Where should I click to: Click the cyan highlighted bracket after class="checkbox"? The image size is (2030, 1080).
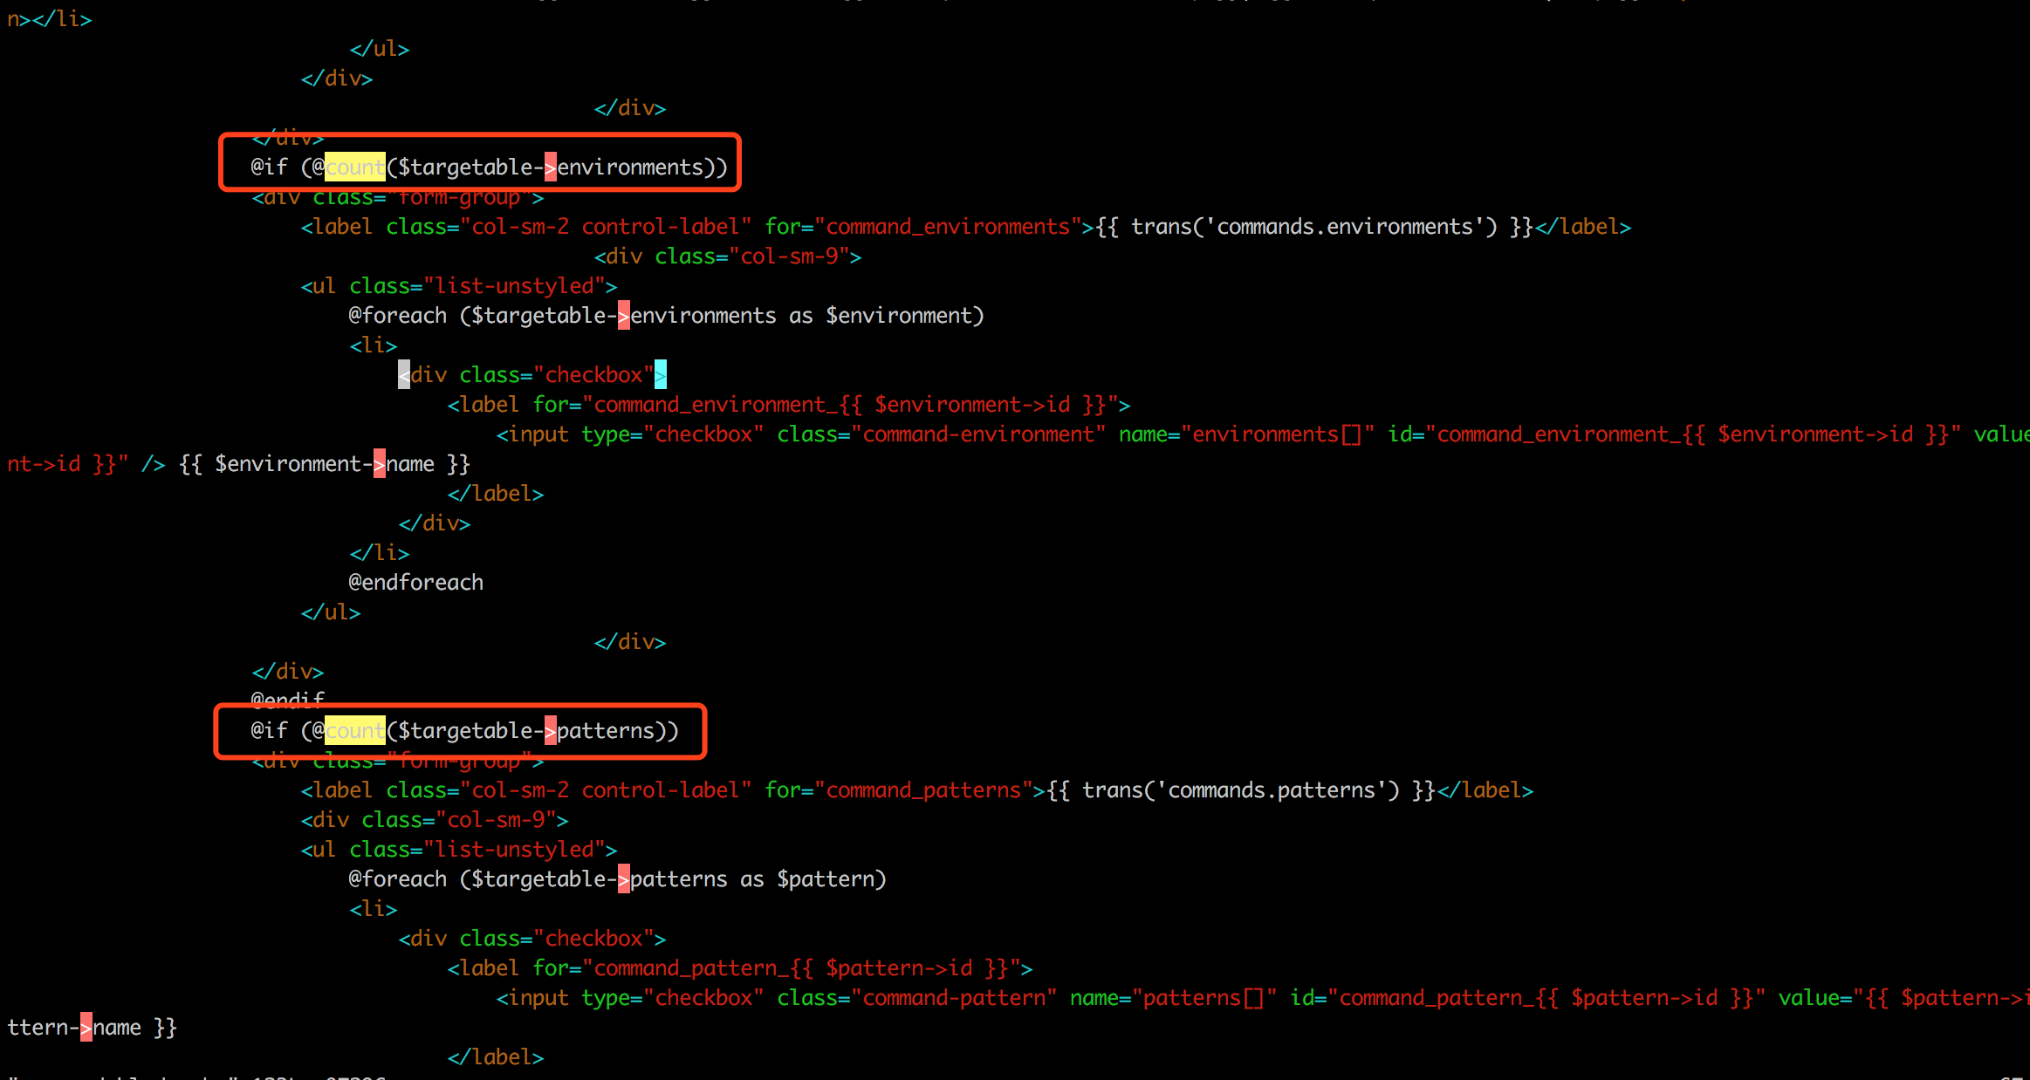pos(661,374)
